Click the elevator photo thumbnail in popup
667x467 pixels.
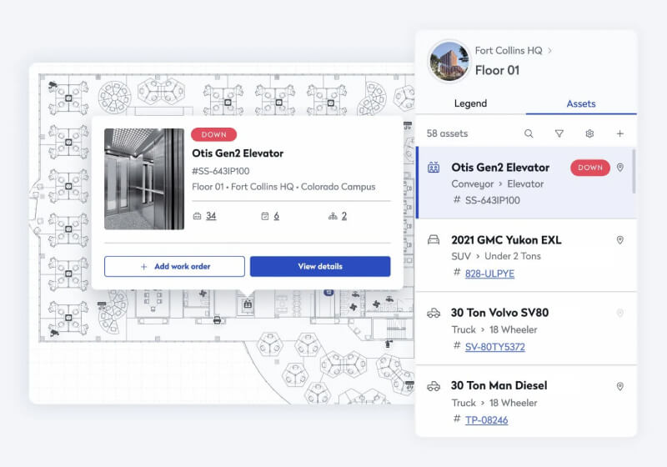[144, 178]
